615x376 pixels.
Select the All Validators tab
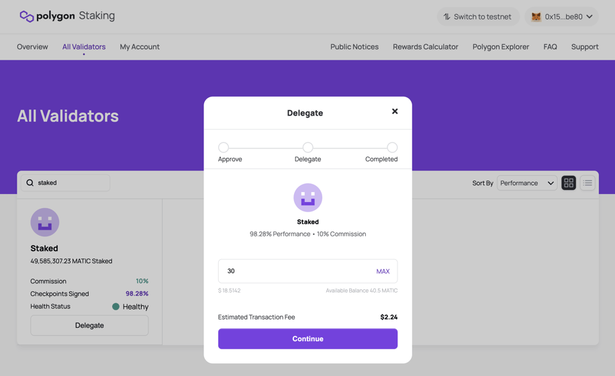click(x=84, y=46)
